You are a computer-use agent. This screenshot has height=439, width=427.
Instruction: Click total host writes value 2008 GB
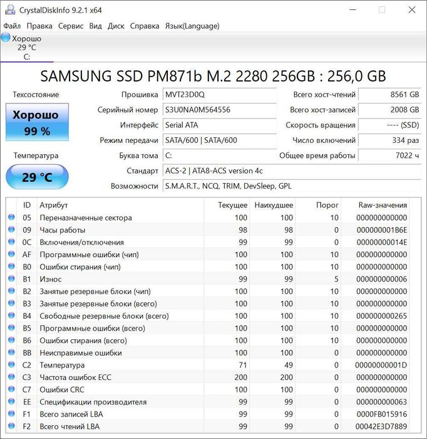click(x=389, y=110)
